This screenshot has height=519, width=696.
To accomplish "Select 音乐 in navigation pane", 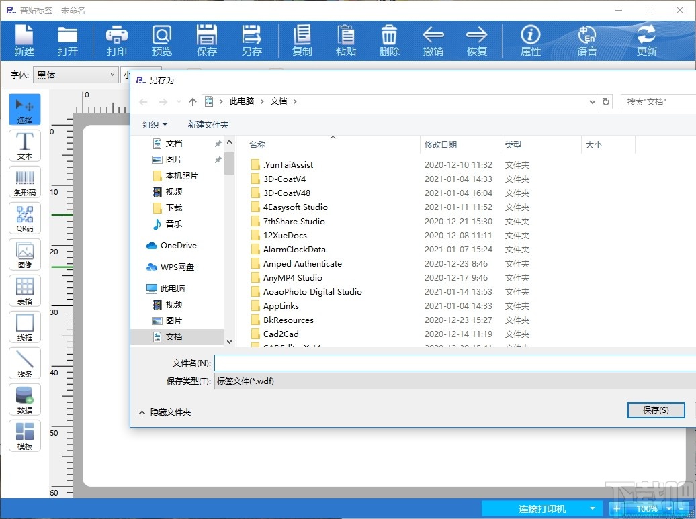I will pyautogui.click(x=167, y=224).
